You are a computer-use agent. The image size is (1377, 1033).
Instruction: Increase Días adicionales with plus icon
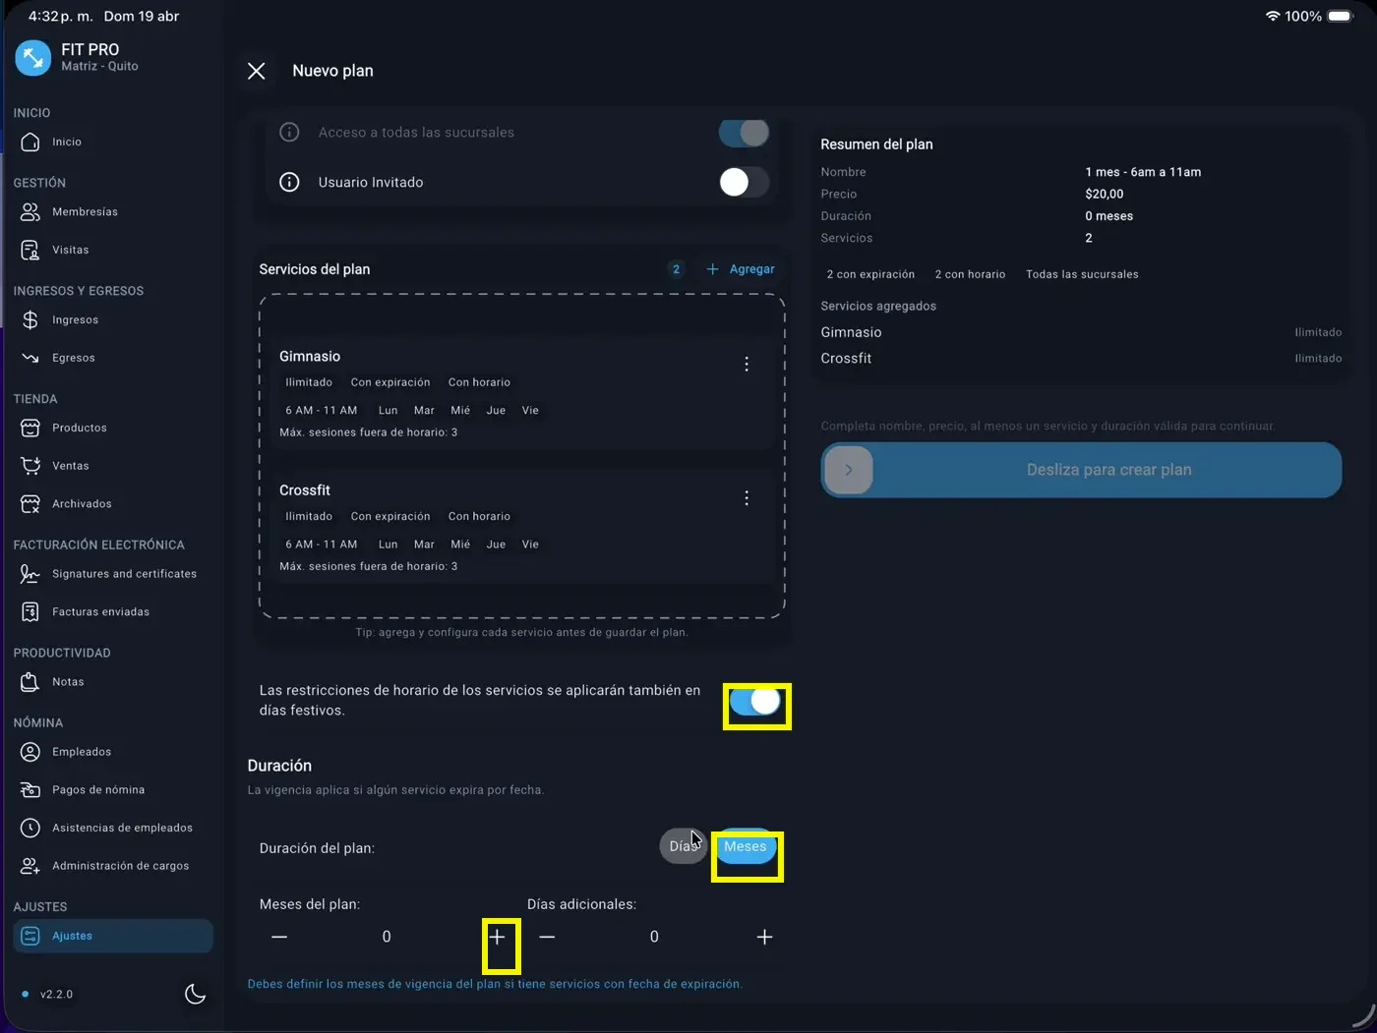point(764,937)
